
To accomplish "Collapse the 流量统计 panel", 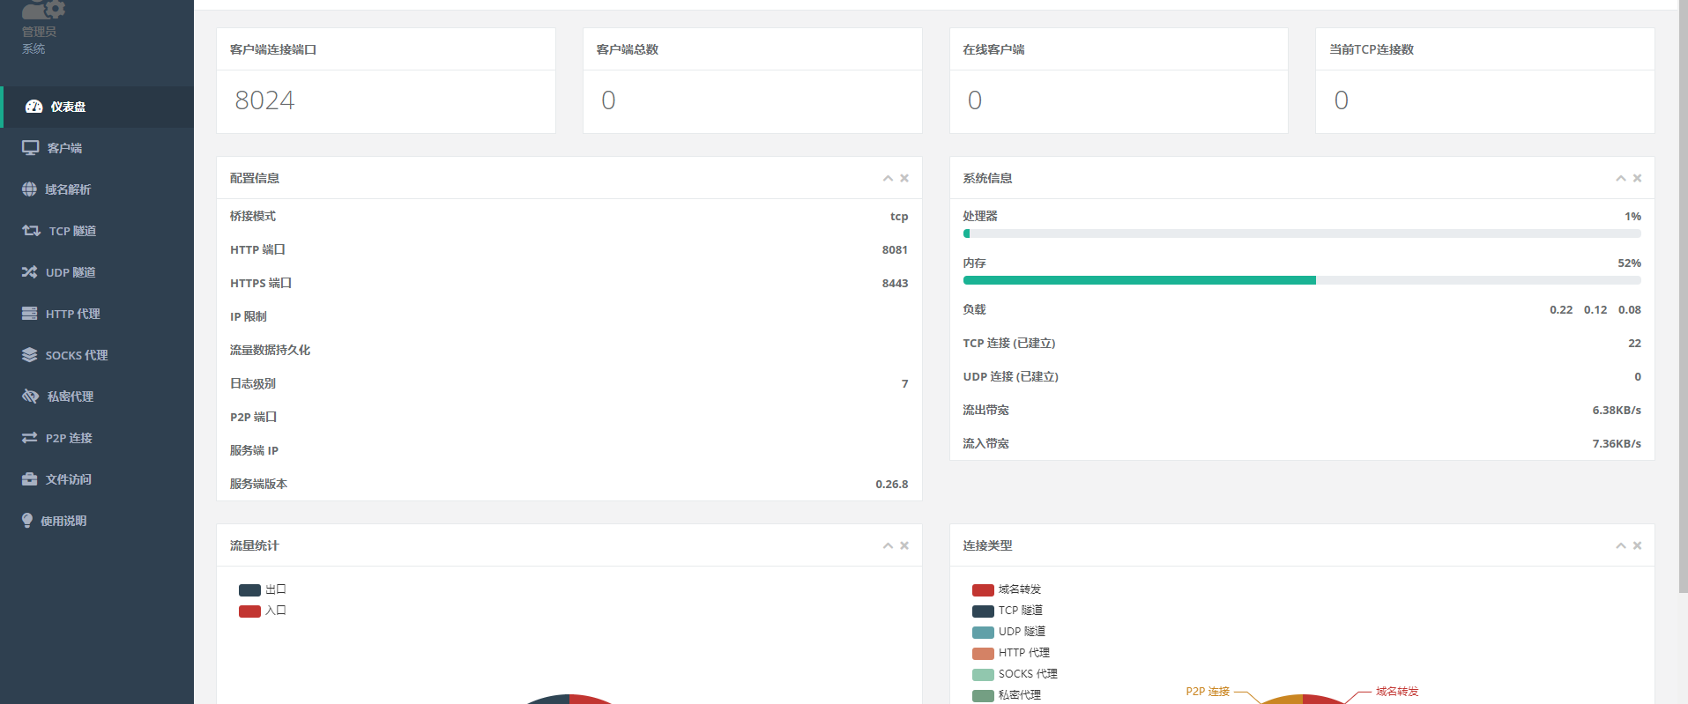I will [x=888, y=545].
